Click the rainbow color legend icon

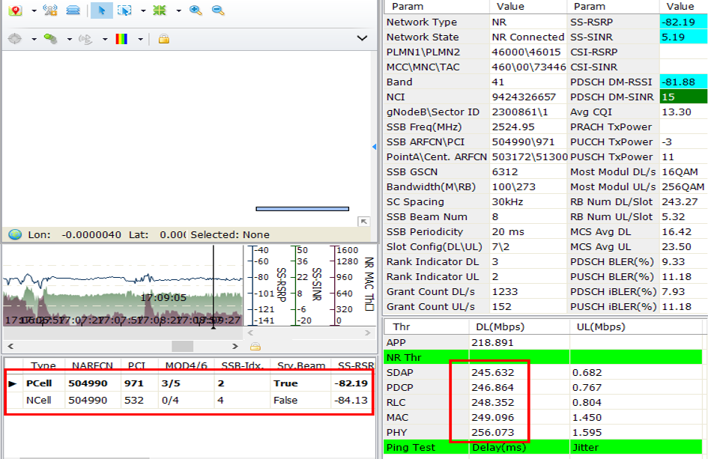(x=121, y=39)
